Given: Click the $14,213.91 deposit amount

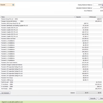Looking at the screenshot, I should [x=85, y=65].
